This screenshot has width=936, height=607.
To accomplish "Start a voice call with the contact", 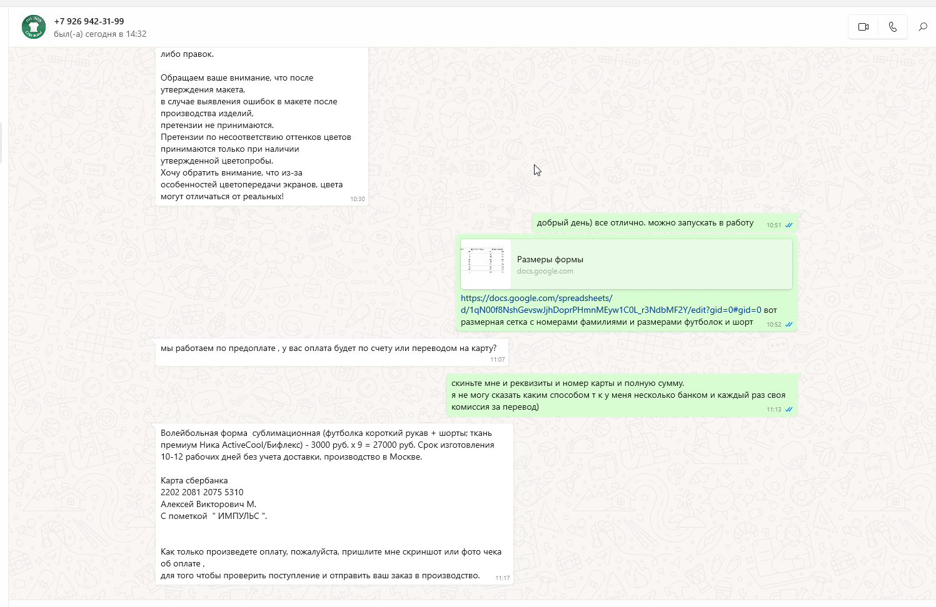I will pyautogui.click(x=893, y=27).
